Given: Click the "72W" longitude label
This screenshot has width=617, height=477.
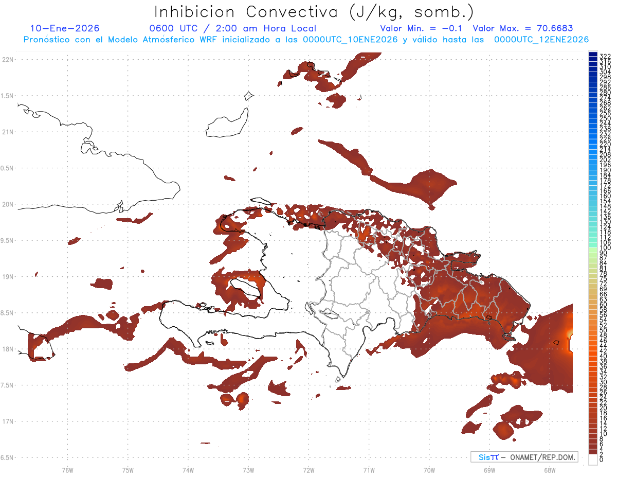Looking at the screenshot, I should pyautogui.click(x=308, y=469).
